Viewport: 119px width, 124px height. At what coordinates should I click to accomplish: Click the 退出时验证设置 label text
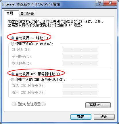31,104
